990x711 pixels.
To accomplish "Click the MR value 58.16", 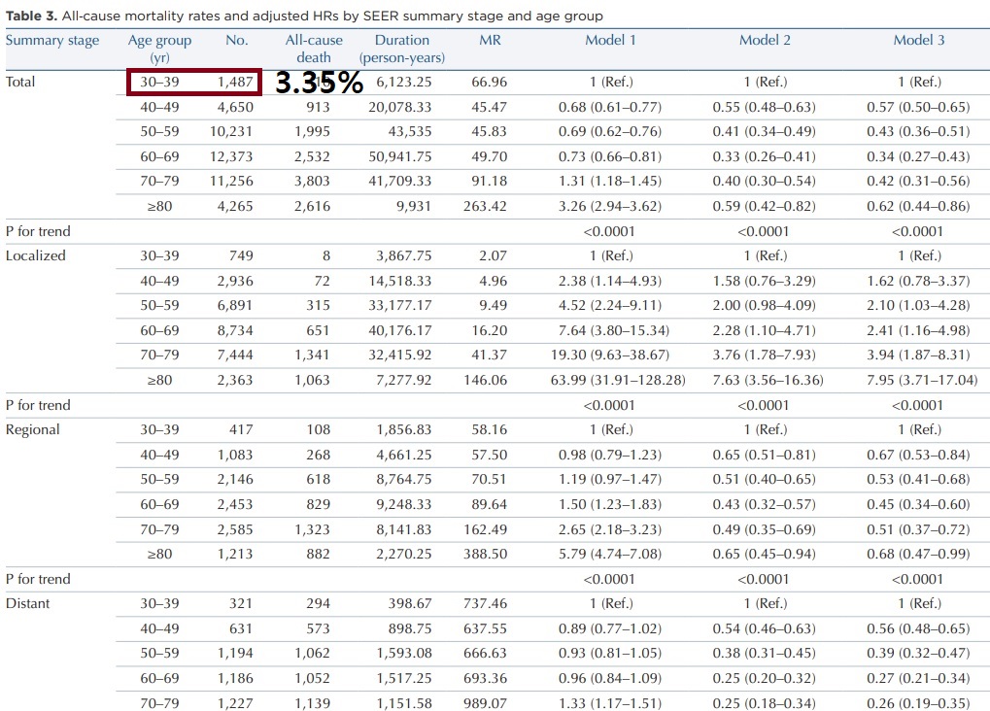I will [x=490, y=430].
